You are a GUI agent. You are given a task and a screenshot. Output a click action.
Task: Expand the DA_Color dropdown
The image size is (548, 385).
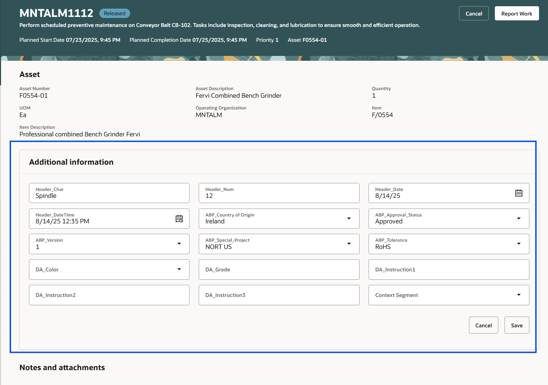tap(179, 269)
